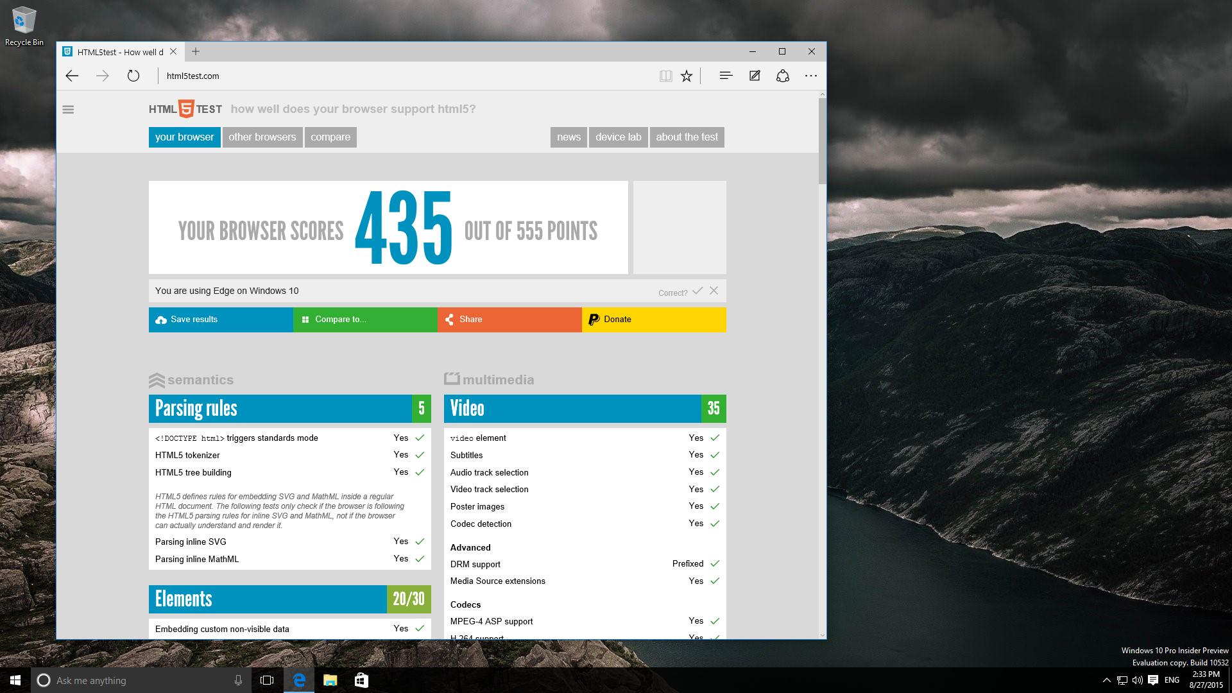
Task: Click the yellow Donate button
Action: click(x=654, y=320)
